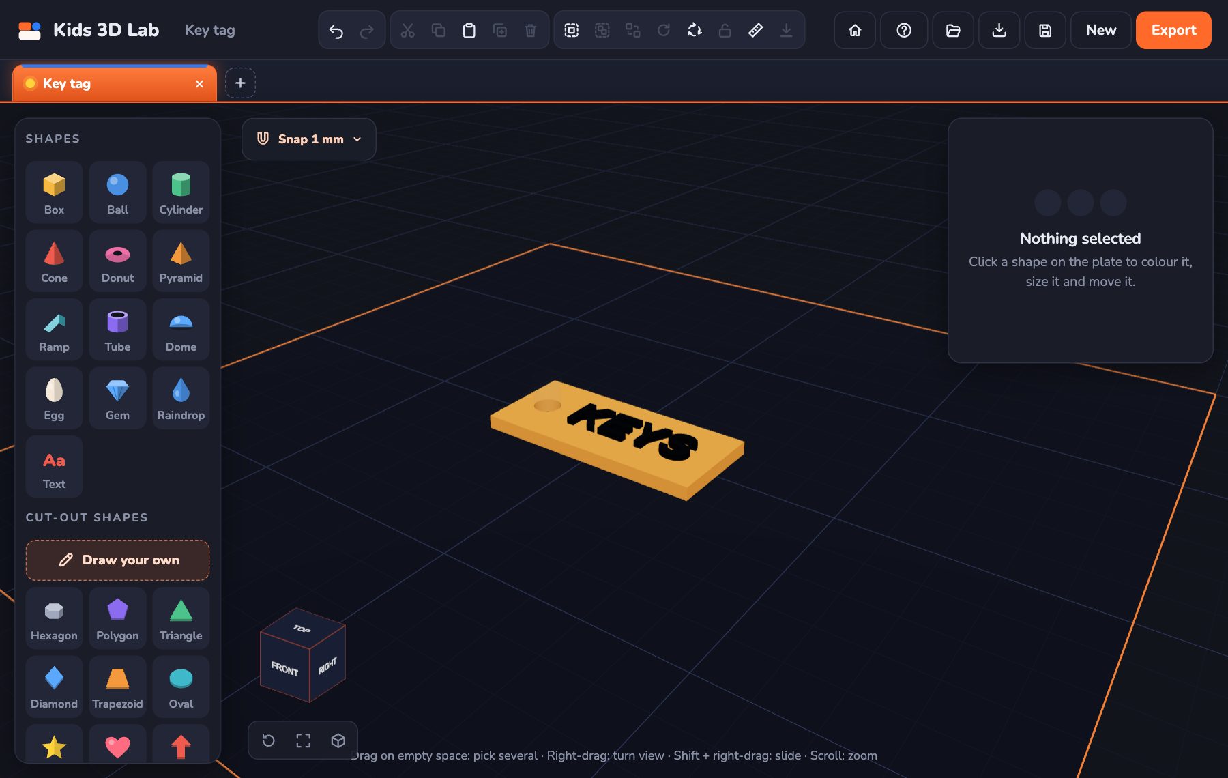
Task: Click the New button
Action: [1101, 30]
